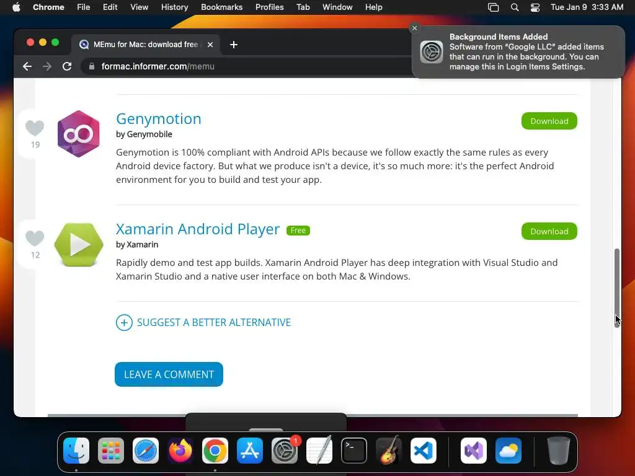Open Chrome from the Dock

click(215, 451)
